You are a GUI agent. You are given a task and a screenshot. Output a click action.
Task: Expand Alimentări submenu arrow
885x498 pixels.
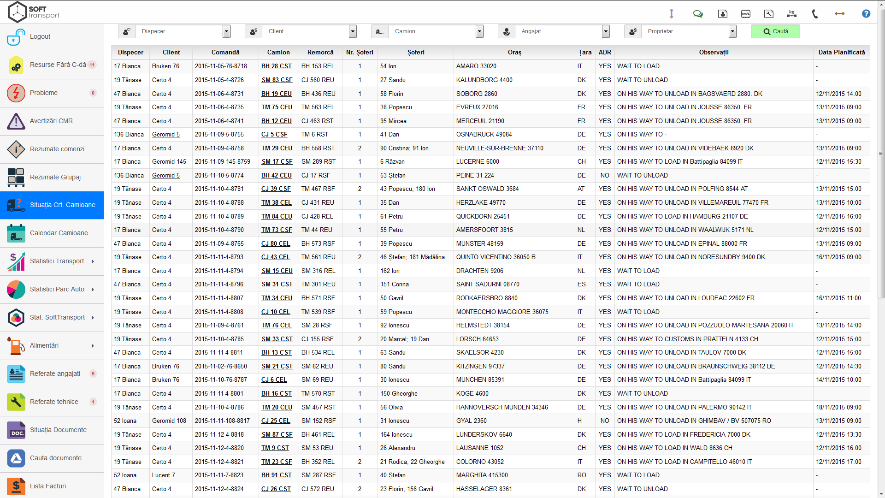point(93,346)
